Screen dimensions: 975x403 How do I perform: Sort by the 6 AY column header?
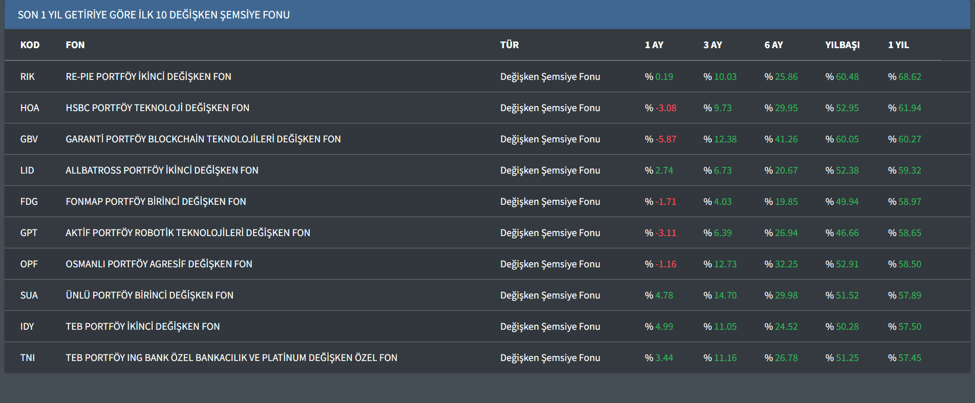coord(773,45)
